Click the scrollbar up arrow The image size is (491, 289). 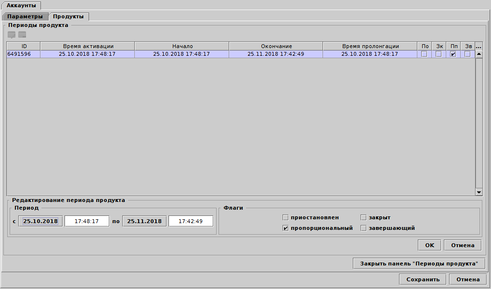[479, 54]
